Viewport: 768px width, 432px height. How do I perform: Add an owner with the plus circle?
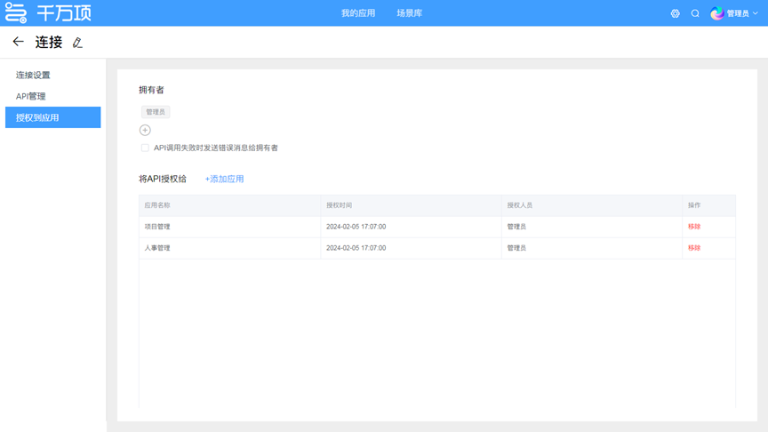click(145, 130)
